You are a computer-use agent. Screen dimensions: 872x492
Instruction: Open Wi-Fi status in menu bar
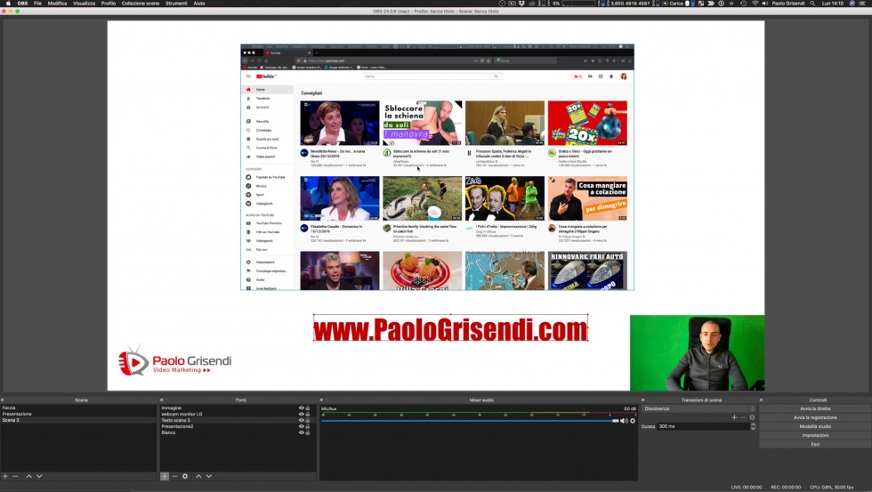(755, 4)
